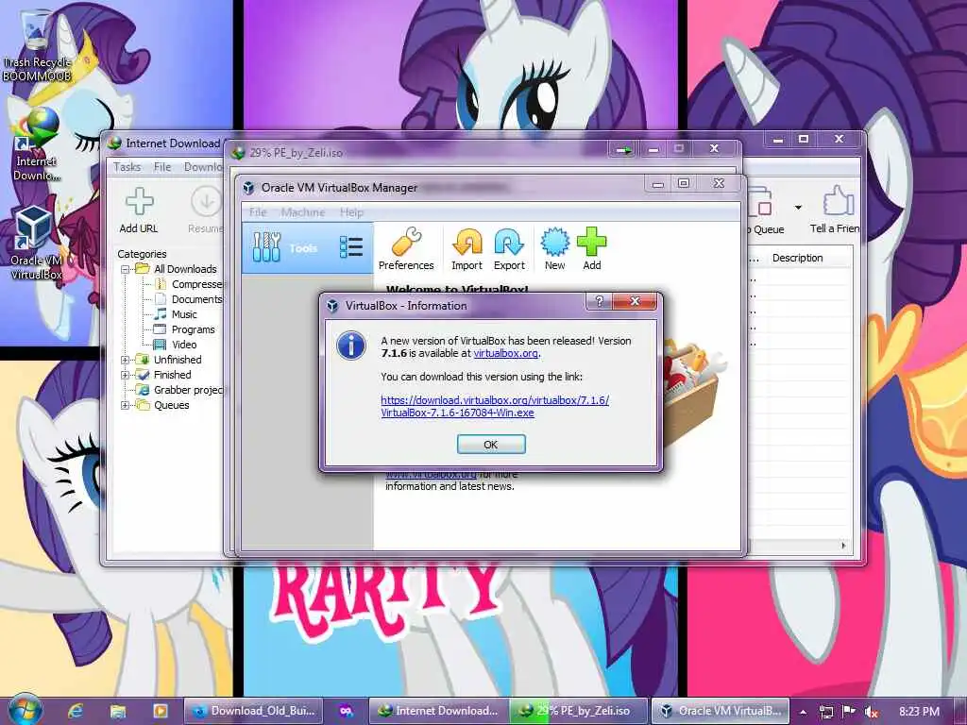Viewport: 967px width, 725px height.
Task: Click the Add URL icon in IDM
Action: click(x=139, y=211)
